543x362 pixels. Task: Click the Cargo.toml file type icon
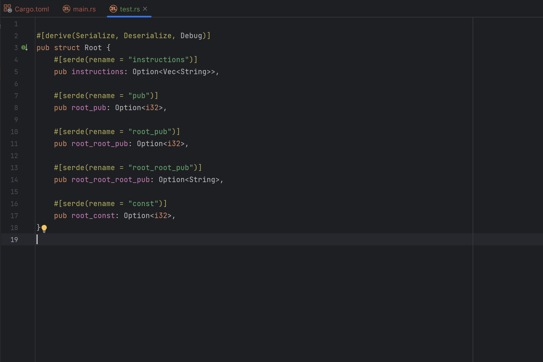pos(8,9)
